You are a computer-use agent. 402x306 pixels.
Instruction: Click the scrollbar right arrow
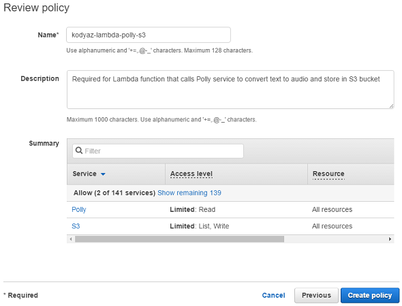[x=390, y=239]
